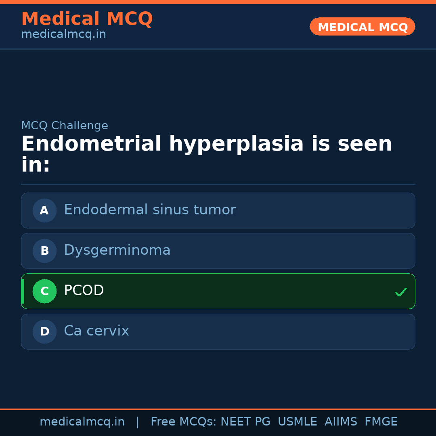Open medicalmcq.in link below the header title
This screenshot has height=436, width=436.
63,35
